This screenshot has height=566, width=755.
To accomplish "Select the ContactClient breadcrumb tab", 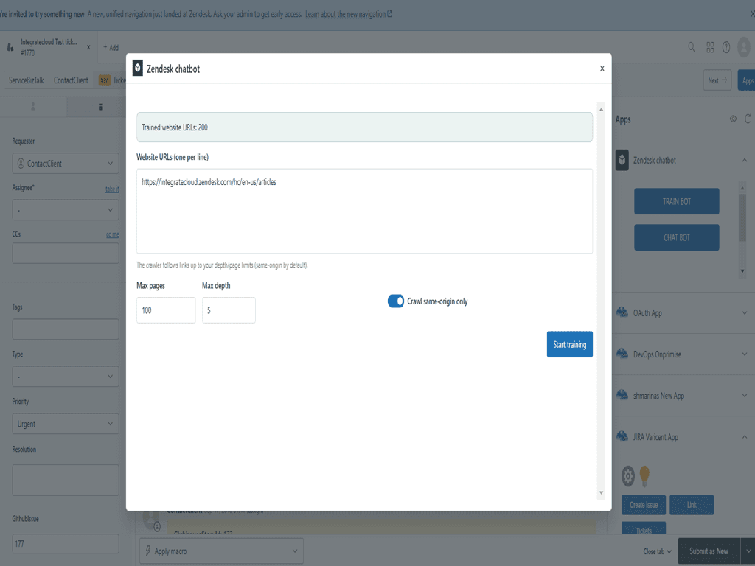I will [x=71, y=80].
